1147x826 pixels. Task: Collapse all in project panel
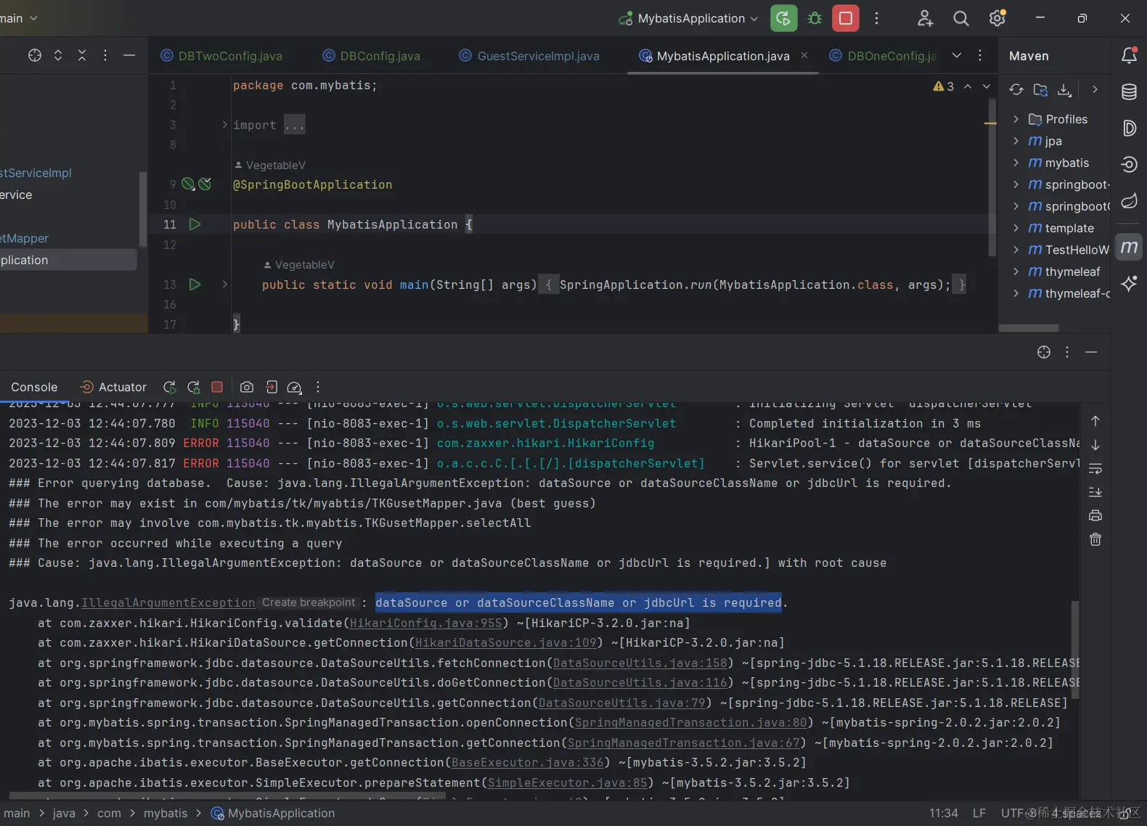click(82, 55)
